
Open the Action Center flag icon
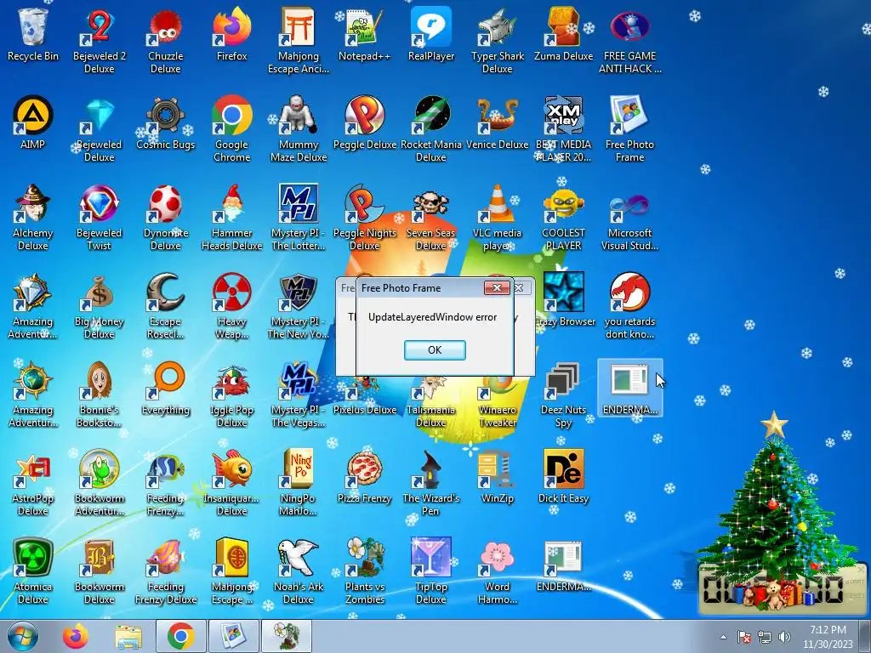coord(743,638)
